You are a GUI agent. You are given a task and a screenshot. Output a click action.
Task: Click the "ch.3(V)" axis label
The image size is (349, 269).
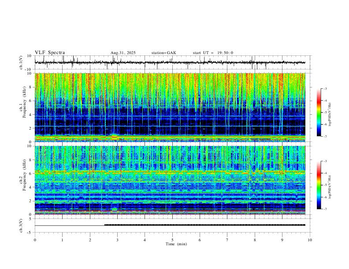[21, 225]
